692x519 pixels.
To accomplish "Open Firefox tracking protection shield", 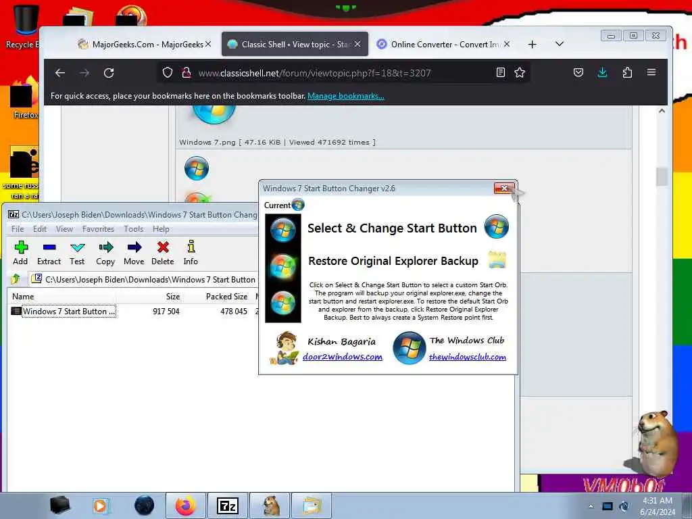I will click(168, 72).
